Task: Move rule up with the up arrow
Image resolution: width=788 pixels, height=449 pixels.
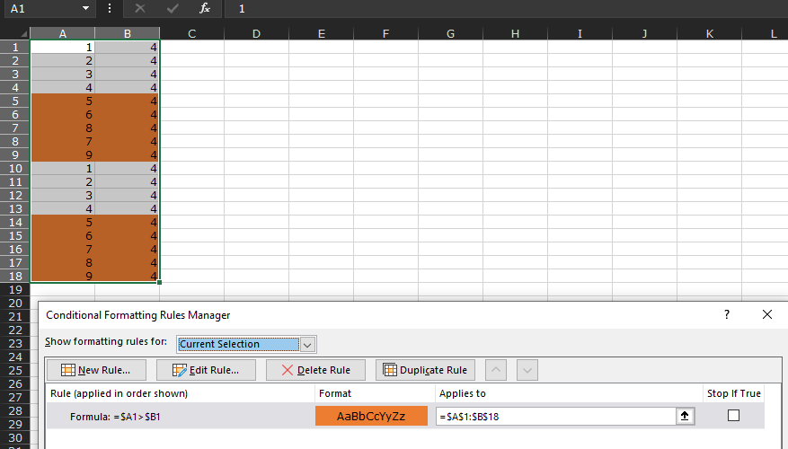Action: 496,370
